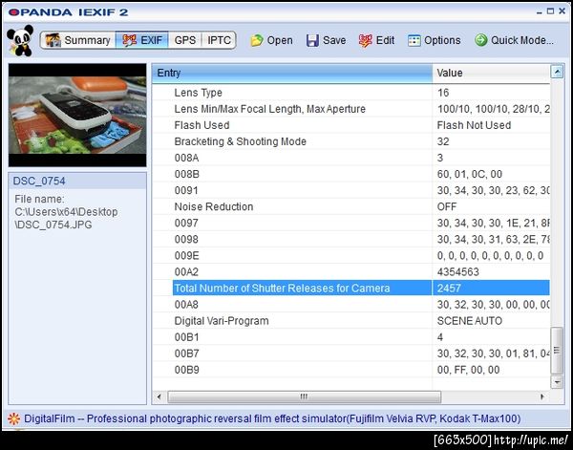Click the horizontal scrollbar thumb
The image size is (573, 450).
click(x=304, y=396)
